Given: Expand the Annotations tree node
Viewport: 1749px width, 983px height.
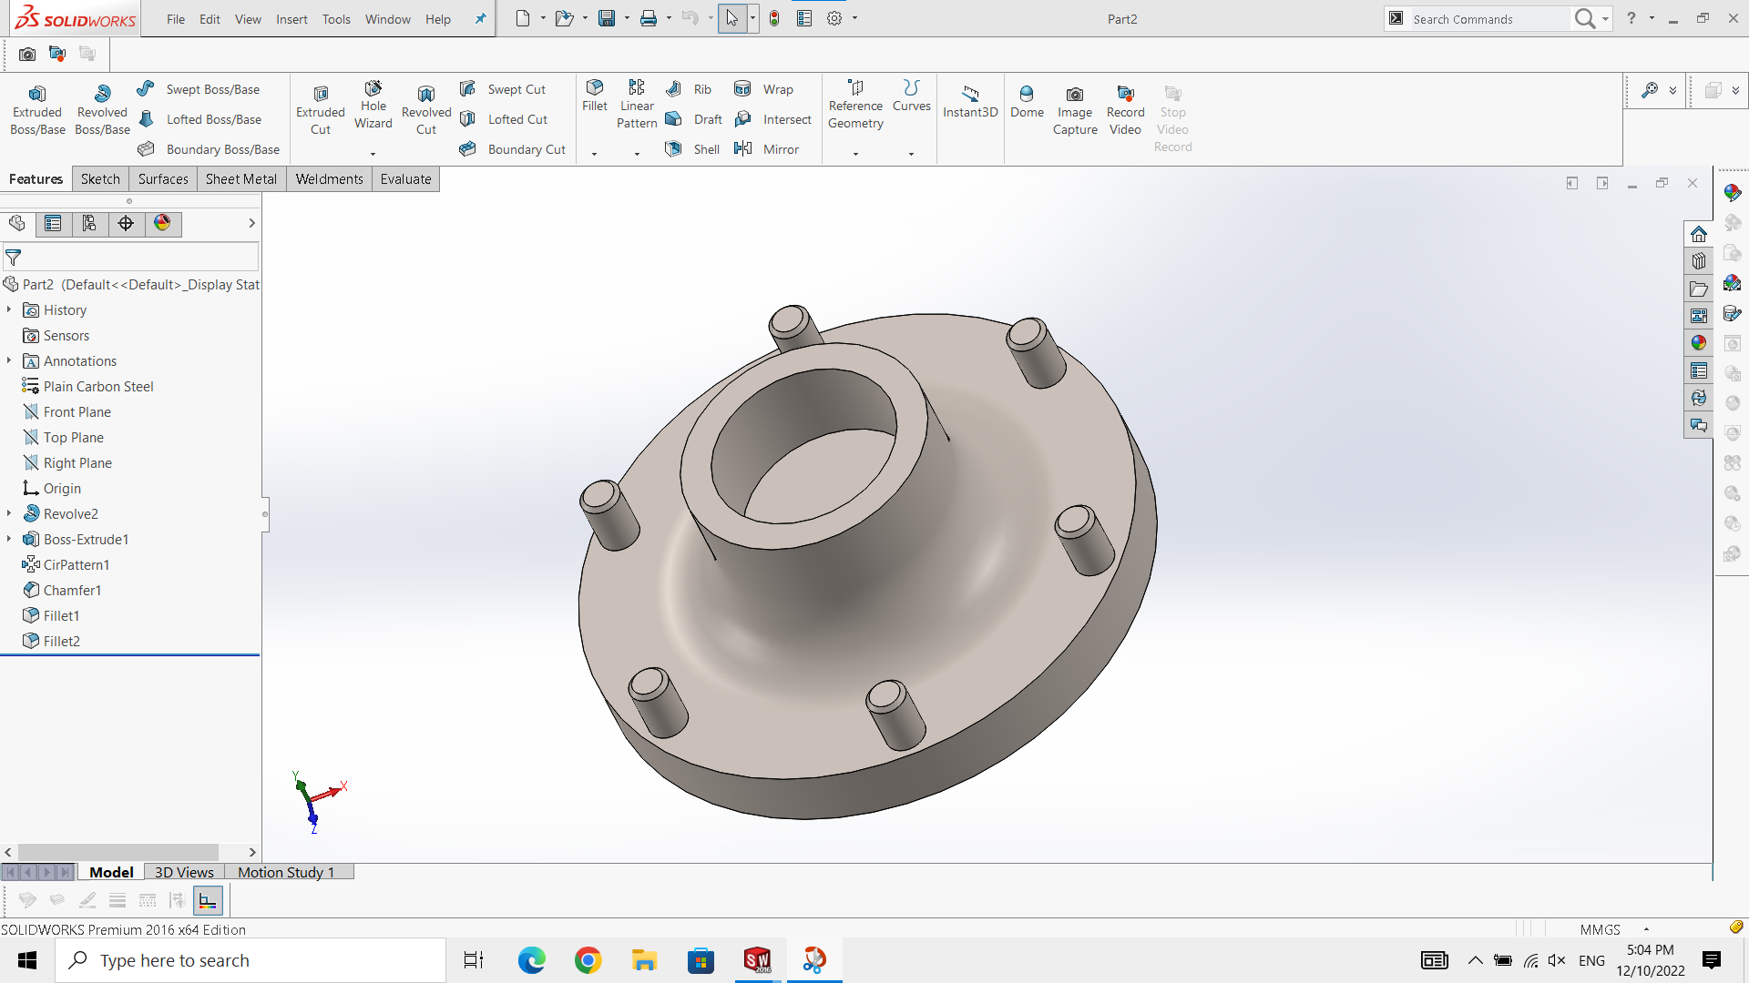Looking at the screenshot, I should click(9, 360).
